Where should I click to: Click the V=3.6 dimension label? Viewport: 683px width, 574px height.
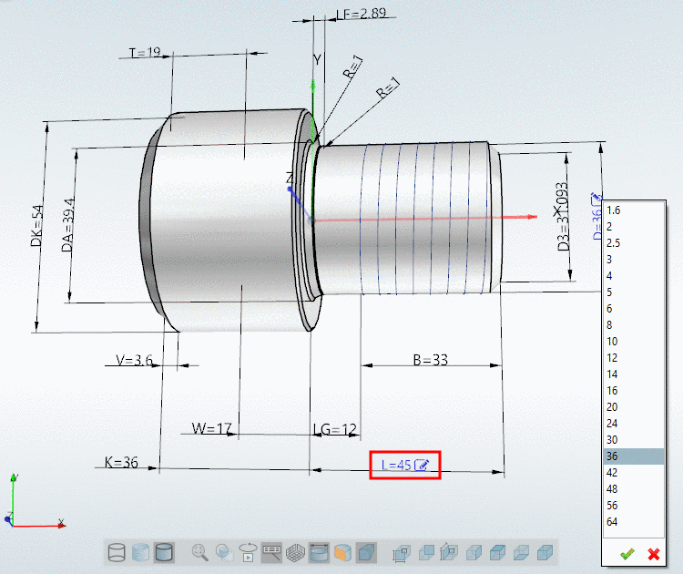pos(134,360)
